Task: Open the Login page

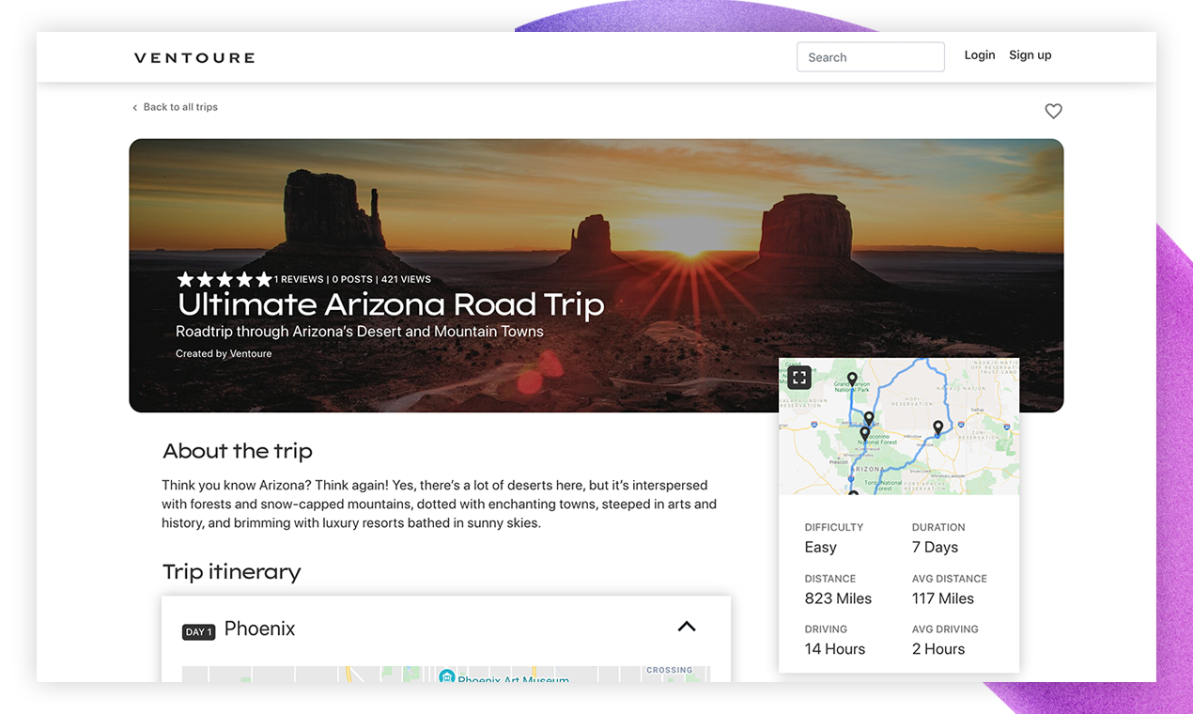Action: coord(980,55)
